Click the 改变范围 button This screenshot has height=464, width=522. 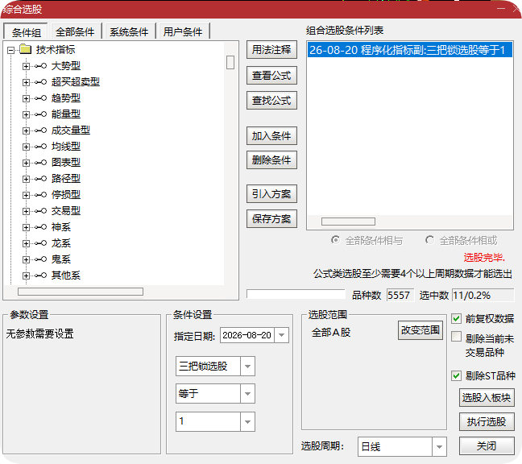pos(420,330)
